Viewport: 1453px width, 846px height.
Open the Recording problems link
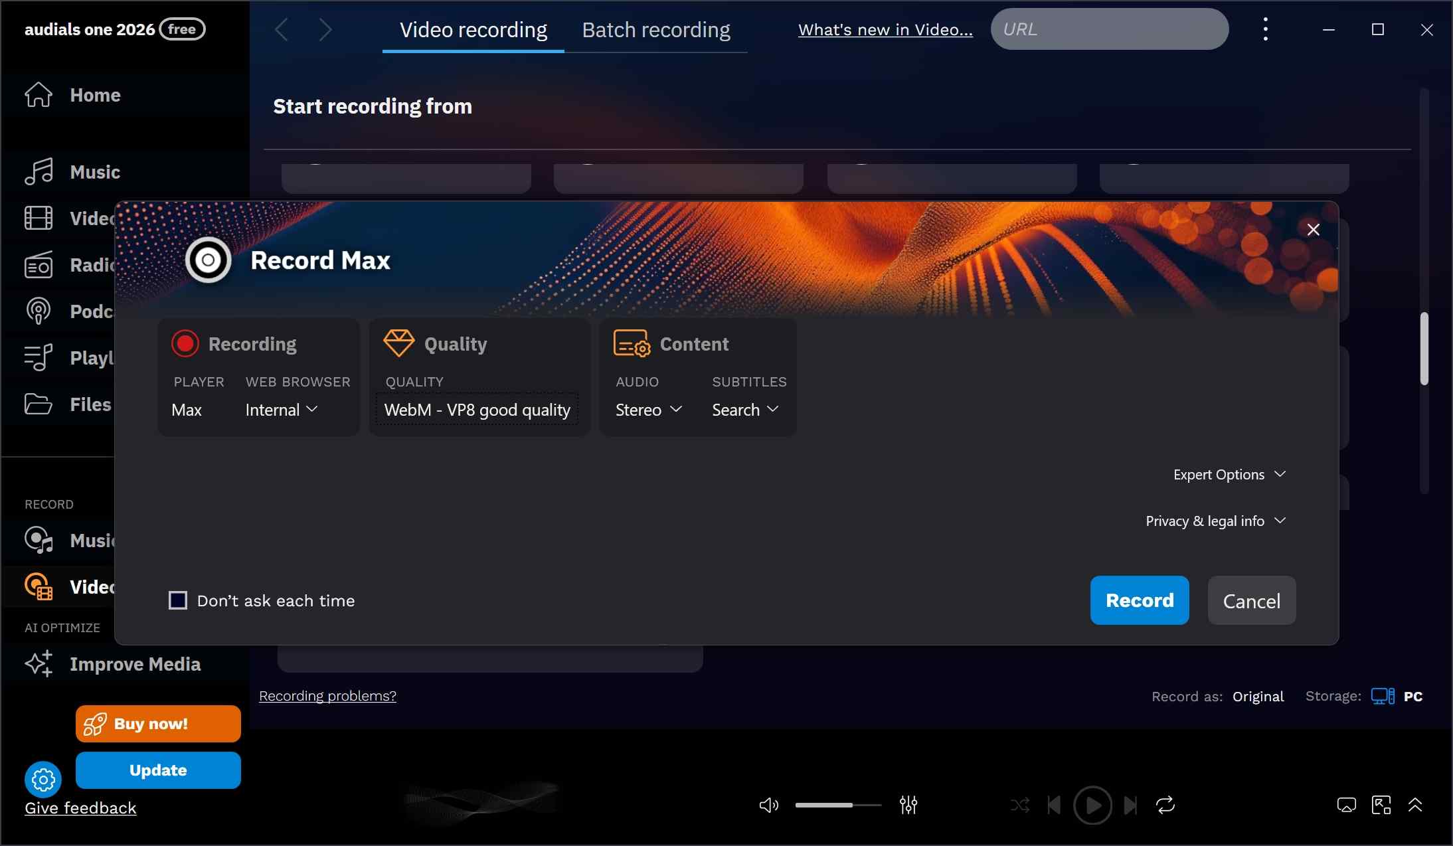[327, 696]
